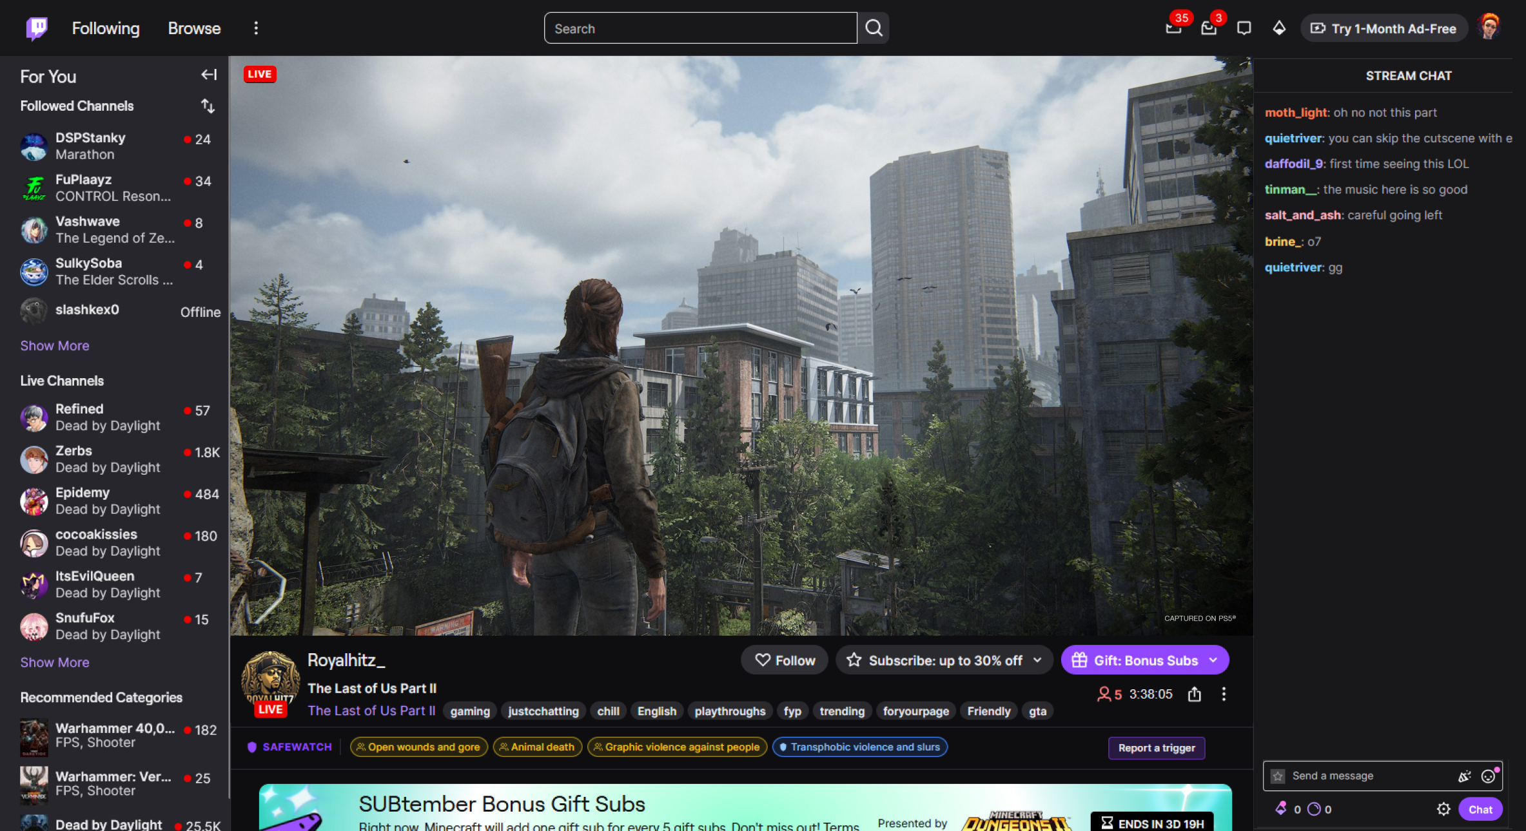This screenshot has height=831, width=1526.
Task: Open emote picker in chat box
Action: point(1488,776)
